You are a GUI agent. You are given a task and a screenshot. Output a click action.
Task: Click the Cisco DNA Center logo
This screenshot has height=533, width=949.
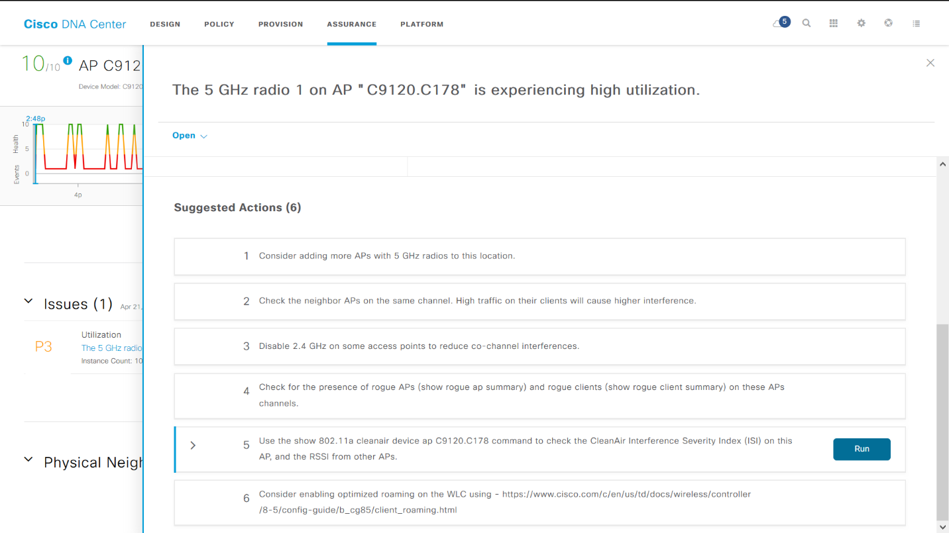(75, 24)
